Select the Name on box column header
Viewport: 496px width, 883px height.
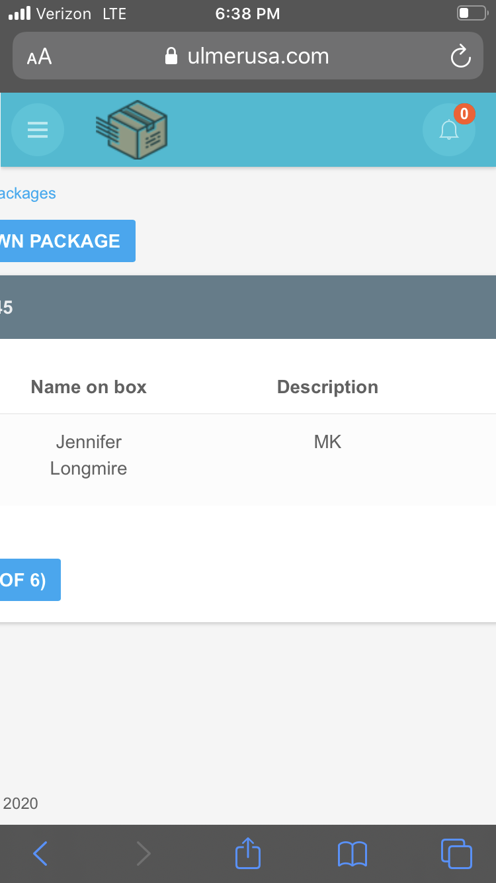pyautogui.click(x=89, y=387)
